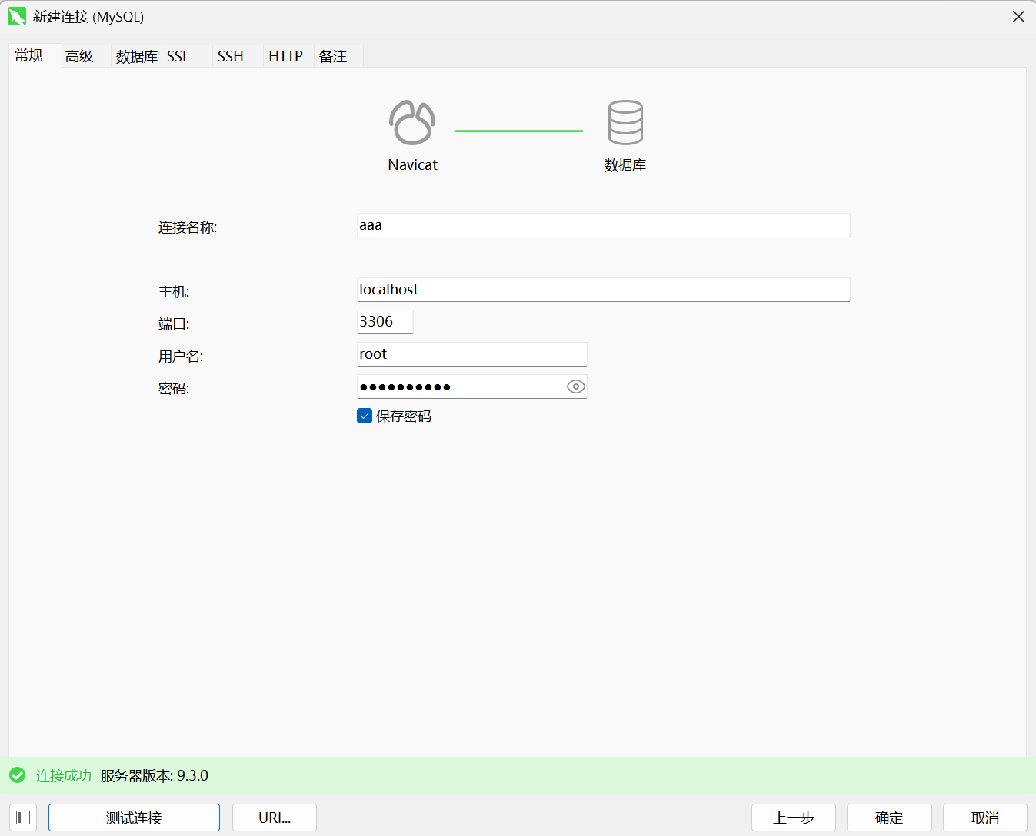Click the 主机: label
The height and width of the screenshot is (836, 1036).
(174, 292)
